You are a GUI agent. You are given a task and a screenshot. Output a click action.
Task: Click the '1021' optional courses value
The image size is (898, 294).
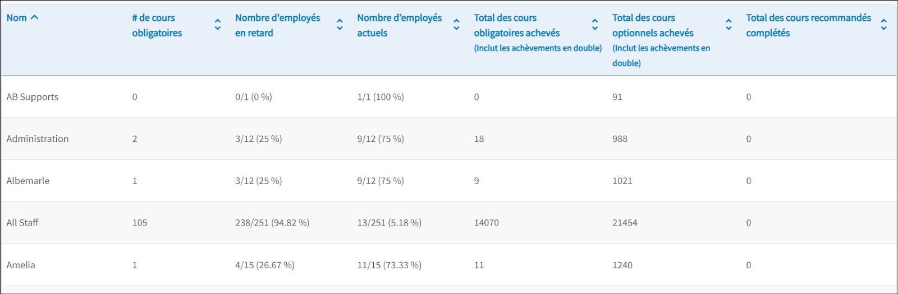[x=622, y=181]
